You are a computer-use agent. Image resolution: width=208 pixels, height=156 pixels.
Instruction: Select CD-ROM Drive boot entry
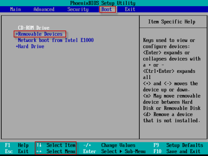pyautogui.click(x=34, y=28)
